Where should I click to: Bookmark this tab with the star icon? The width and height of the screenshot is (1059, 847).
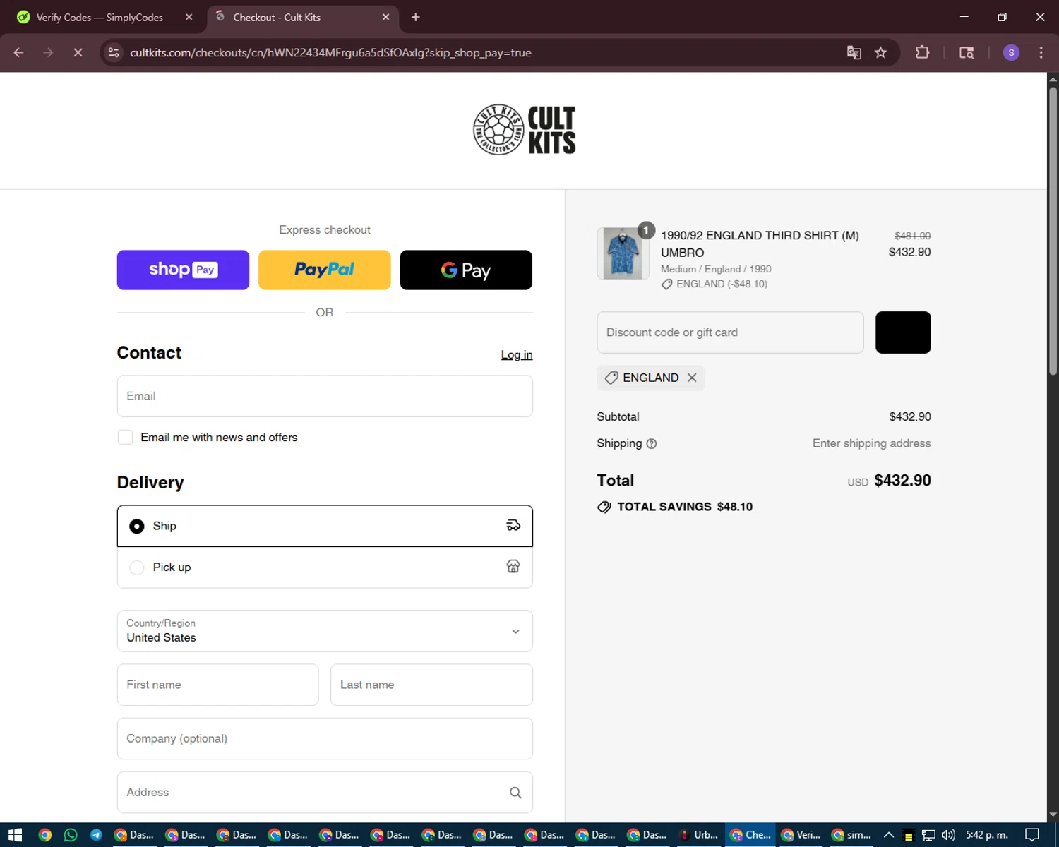880,52
